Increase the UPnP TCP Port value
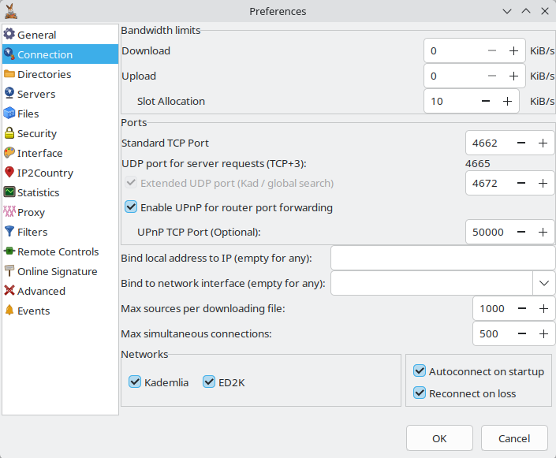Viewport: 556px width, 458px height. pos(543,232)
